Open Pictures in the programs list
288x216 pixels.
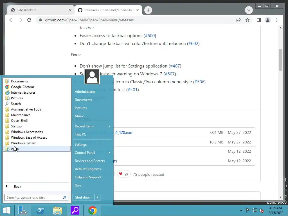(x=37, y=98)
